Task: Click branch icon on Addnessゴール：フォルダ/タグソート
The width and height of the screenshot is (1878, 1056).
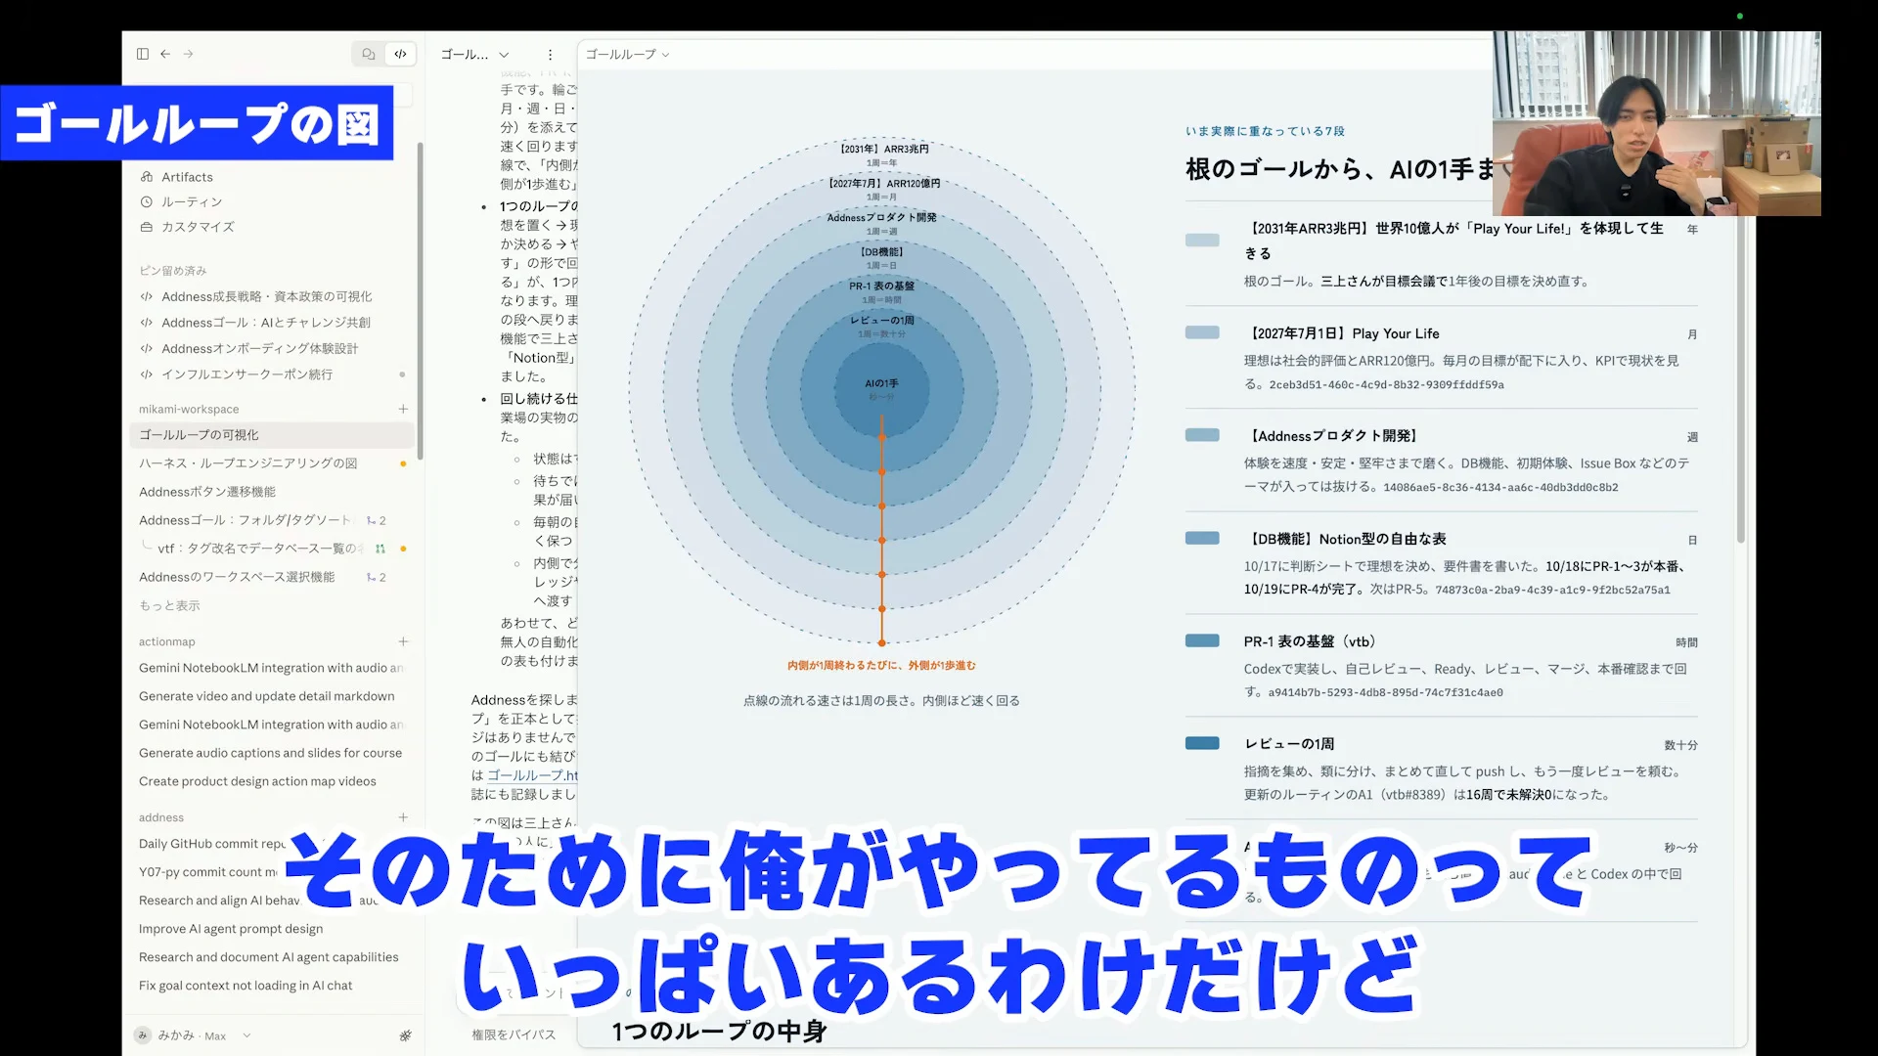Action: pyautogui.click(x=372, y=521)
